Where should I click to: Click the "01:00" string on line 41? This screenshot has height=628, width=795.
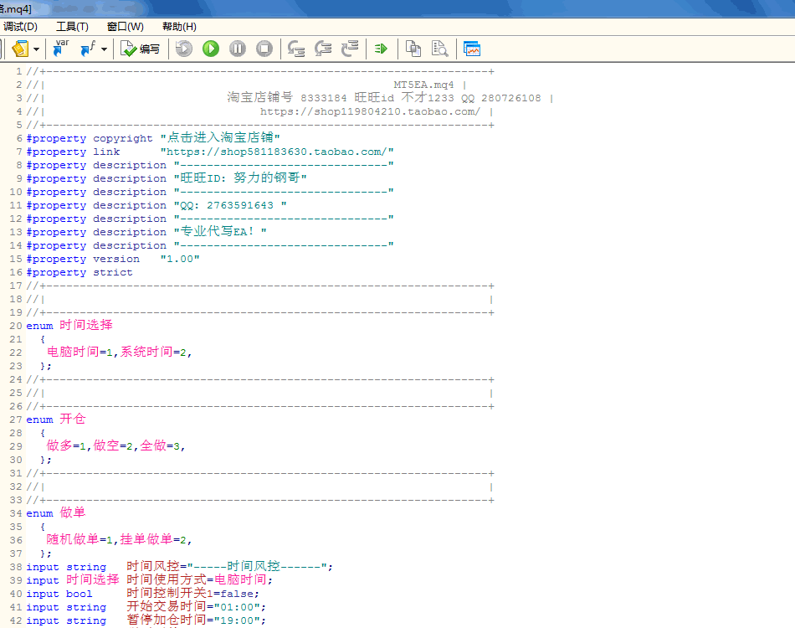(237, 607)
